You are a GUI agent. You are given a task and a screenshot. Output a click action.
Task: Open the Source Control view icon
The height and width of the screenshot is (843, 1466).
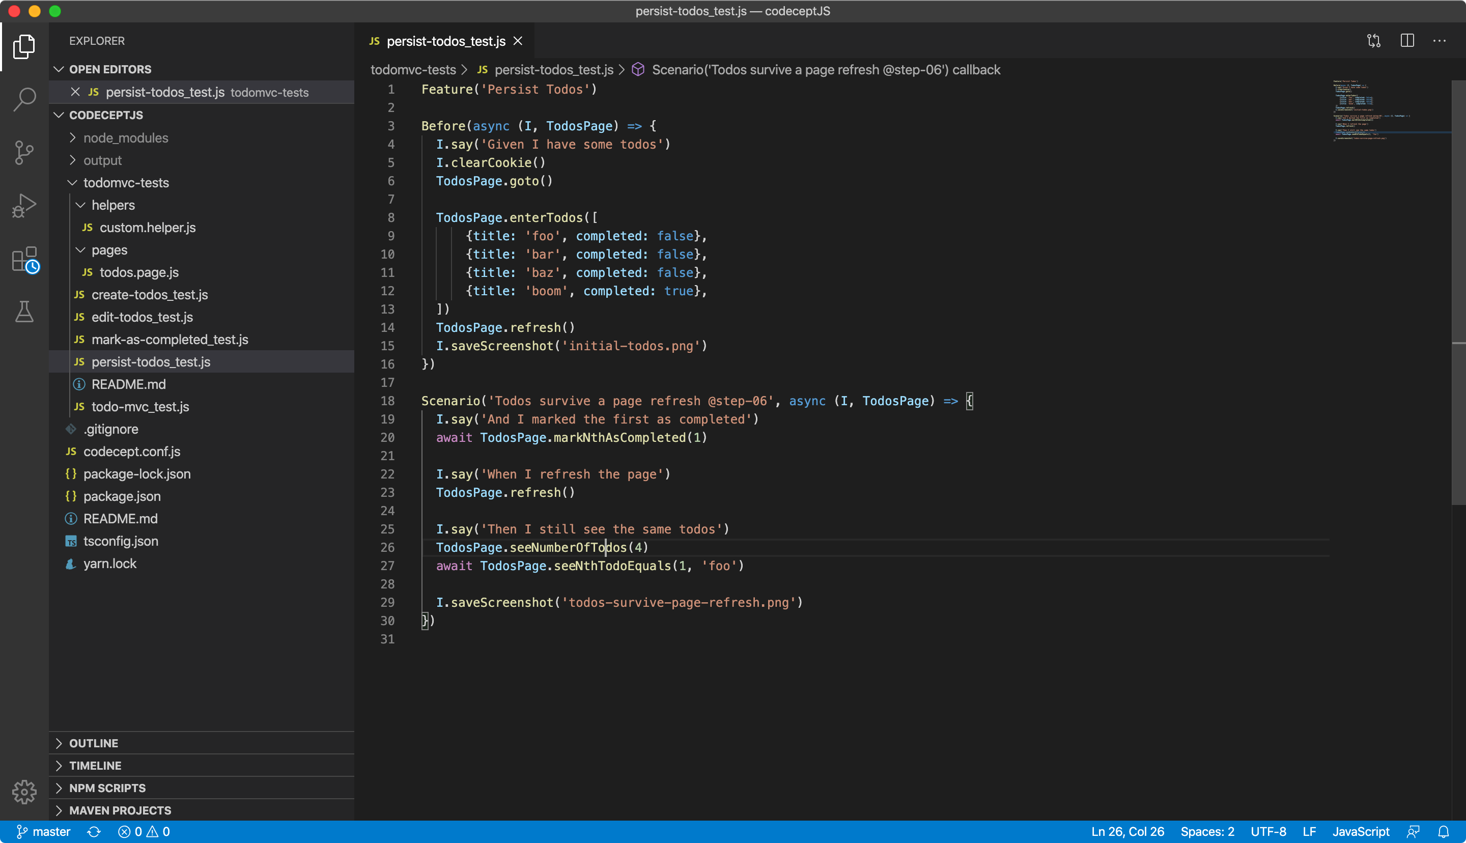click(24, 152)
